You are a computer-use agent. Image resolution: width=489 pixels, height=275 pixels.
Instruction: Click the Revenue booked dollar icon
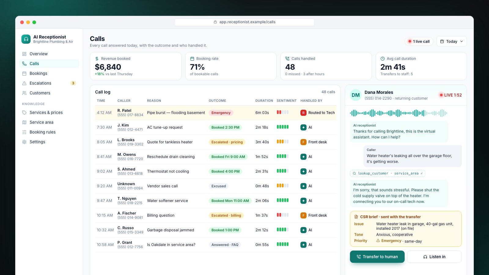pos(97,59)
